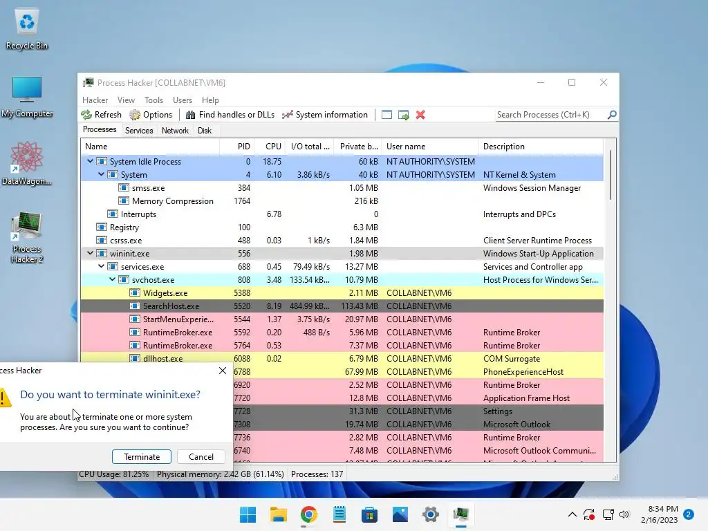Select the Registry process row

tap(342, 227)
